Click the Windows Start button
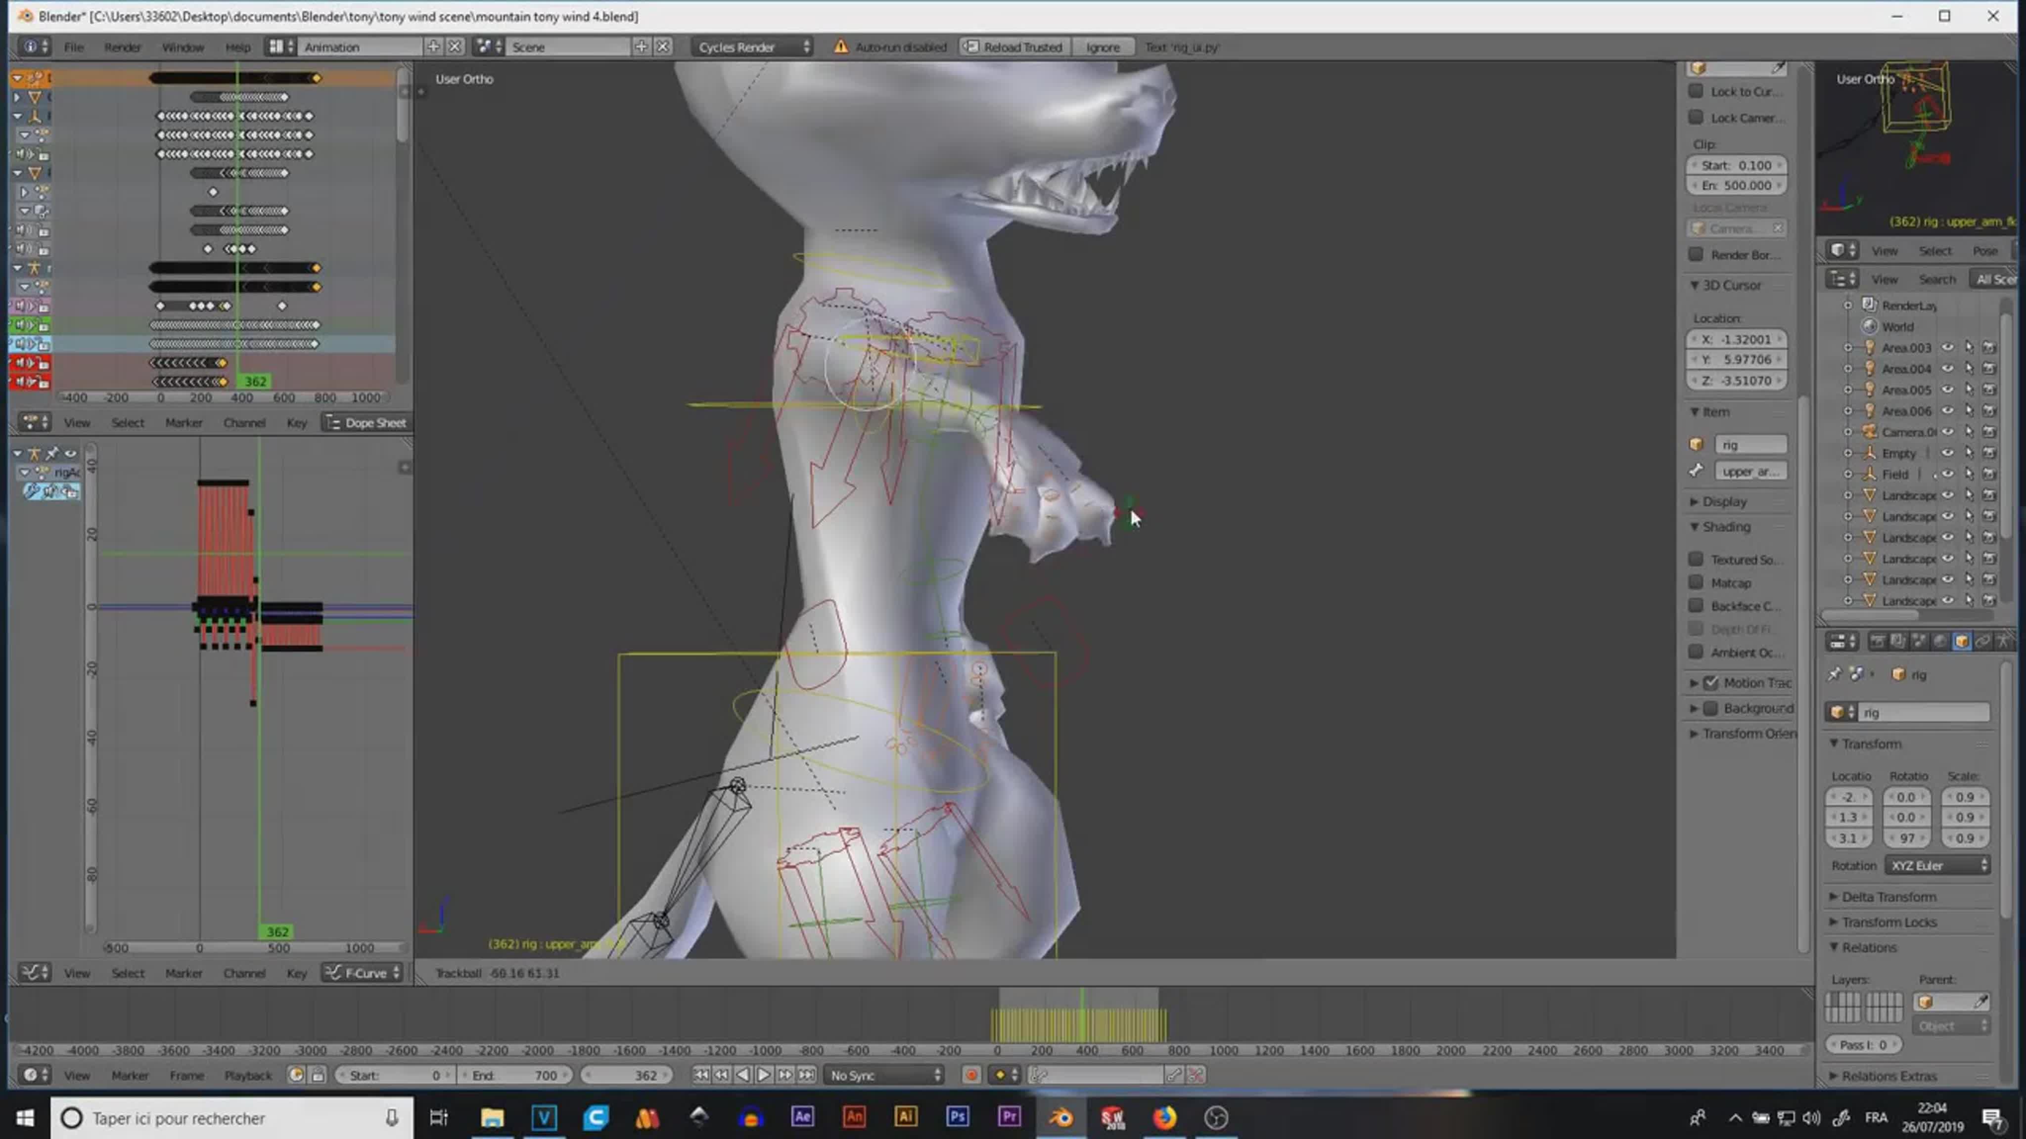The image size is (2026, 1139). pos(24,1118)
